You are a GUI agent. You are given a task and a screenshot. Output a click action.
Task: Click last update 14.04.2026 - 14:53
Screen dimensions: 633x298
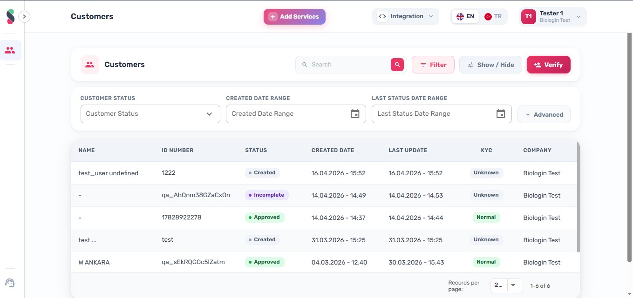415,195
